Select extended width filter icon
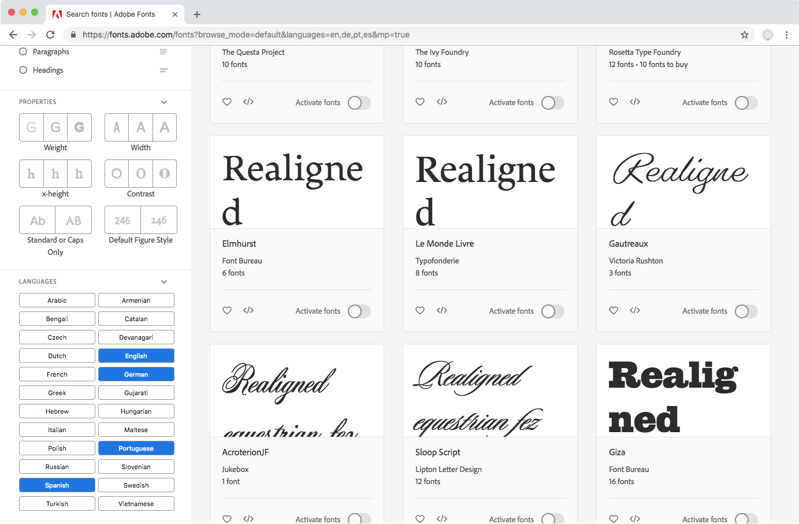 165,127
